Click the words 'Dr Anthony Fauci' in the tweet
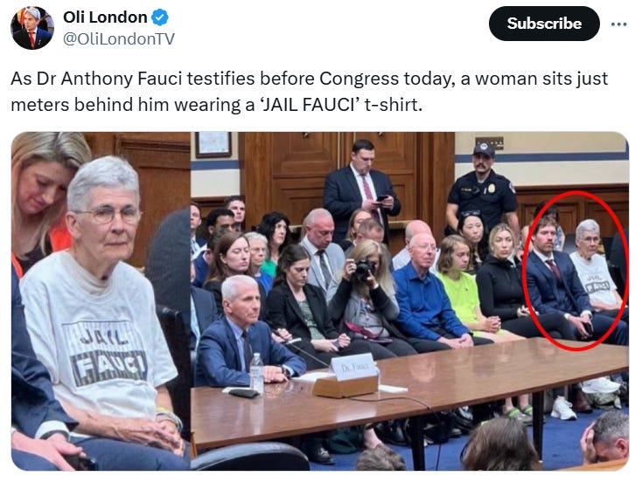Screen dimensions: 642x483 coord(109,79)
